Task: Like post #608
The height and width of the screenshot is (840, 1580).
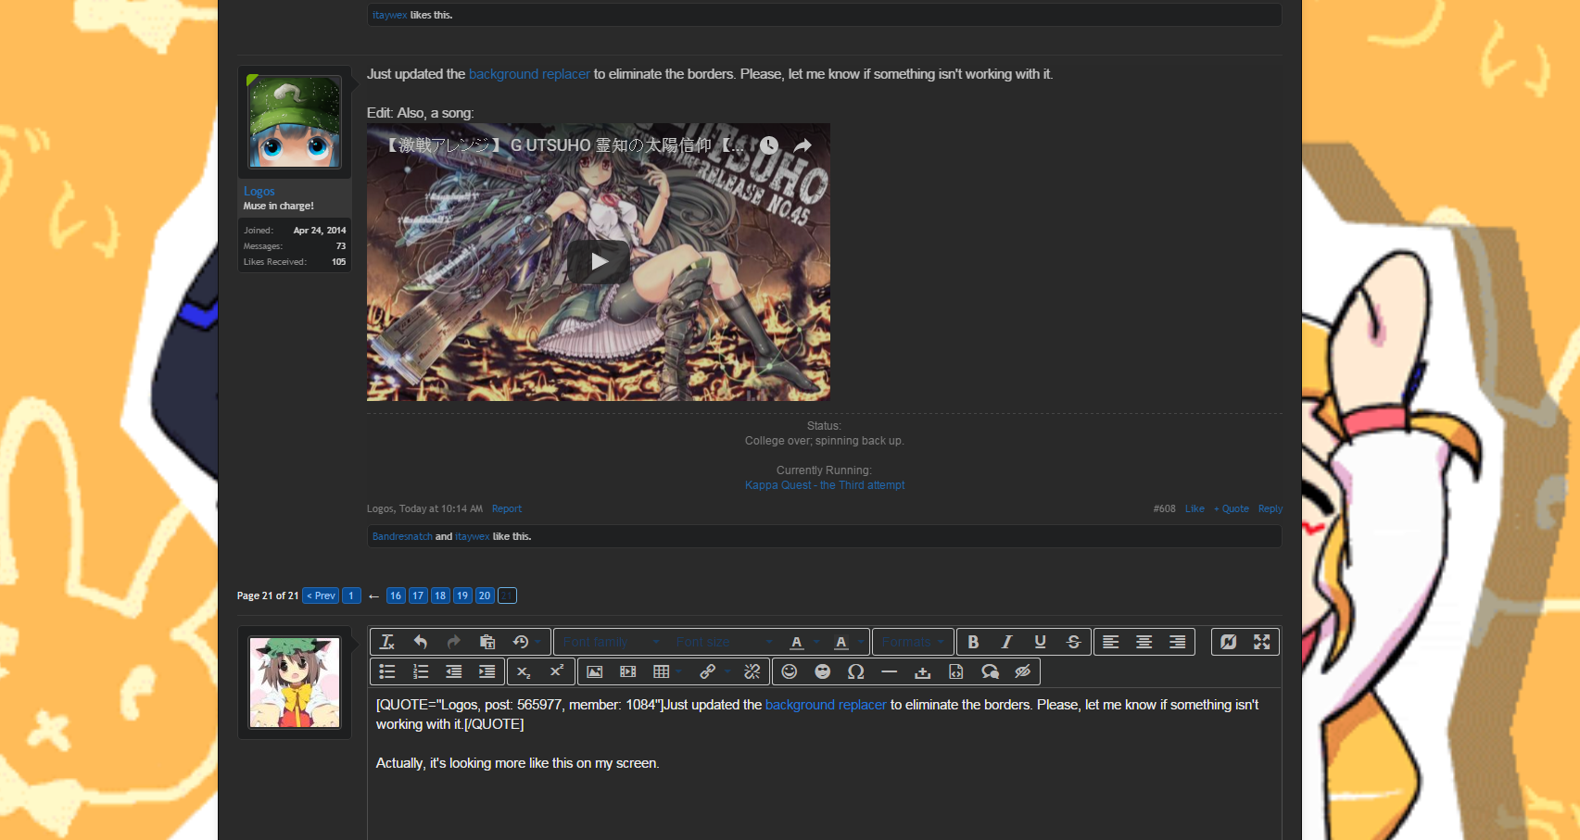Action: click(x=1194, y=509)
